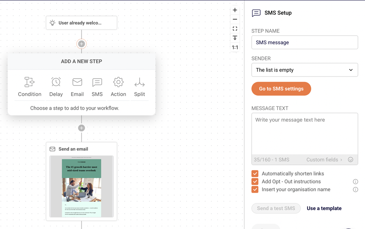Open the emoji picker in message box
This screenshot has width=365, height=229.
pos(350,160)
